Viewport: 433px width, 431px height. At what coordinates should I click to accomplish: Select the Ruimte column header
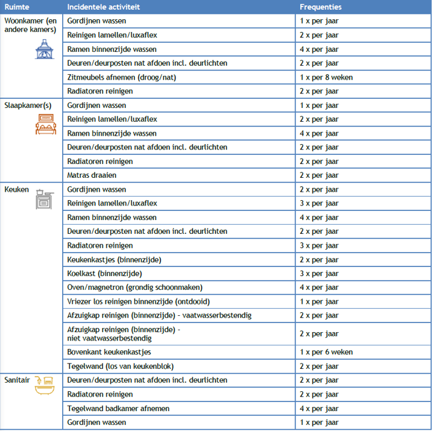coord(16,7)
